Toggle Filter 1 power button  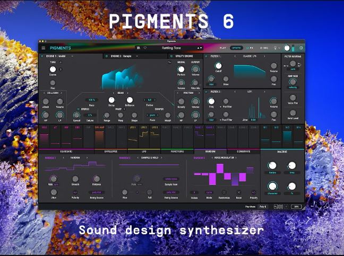coord(206,56)
